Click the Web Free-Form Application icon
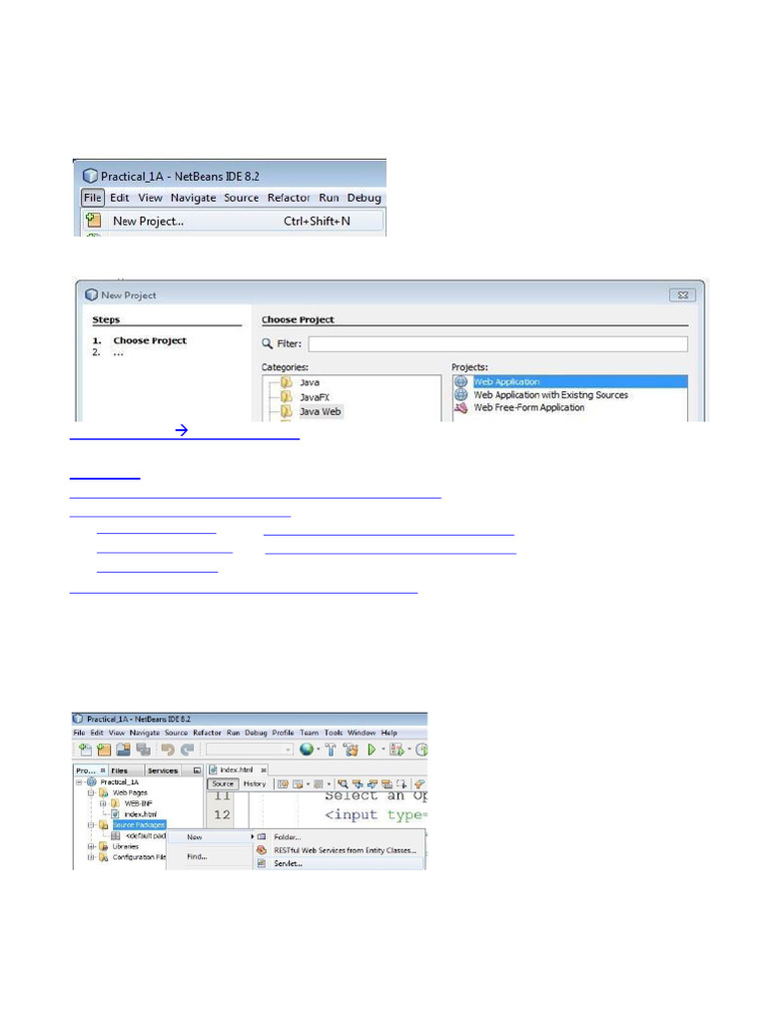Image resolution: width=767 pixels, height=1022 pixels. click(x=461, y=407)
